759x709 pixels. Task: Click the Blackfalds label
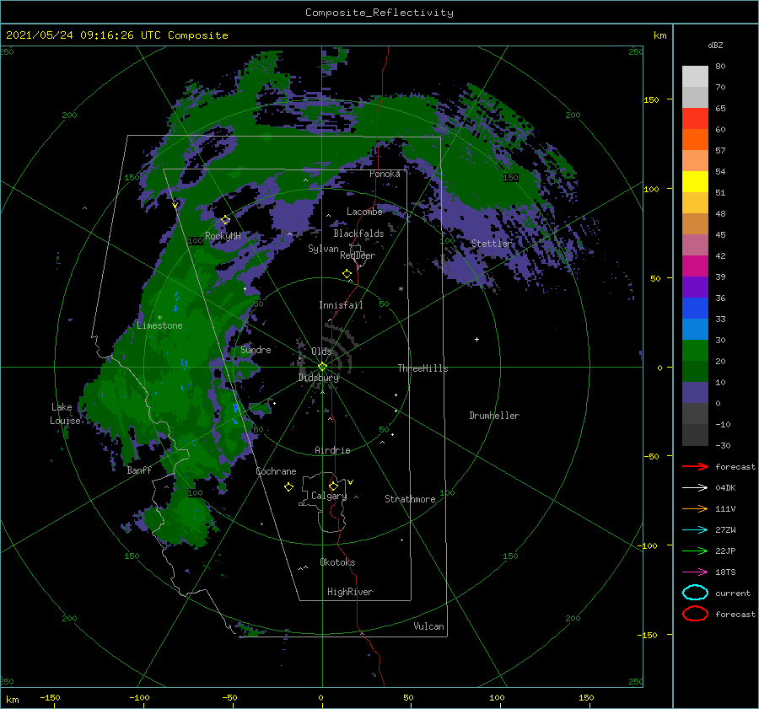pyautogui.click(x=358, y=234)
